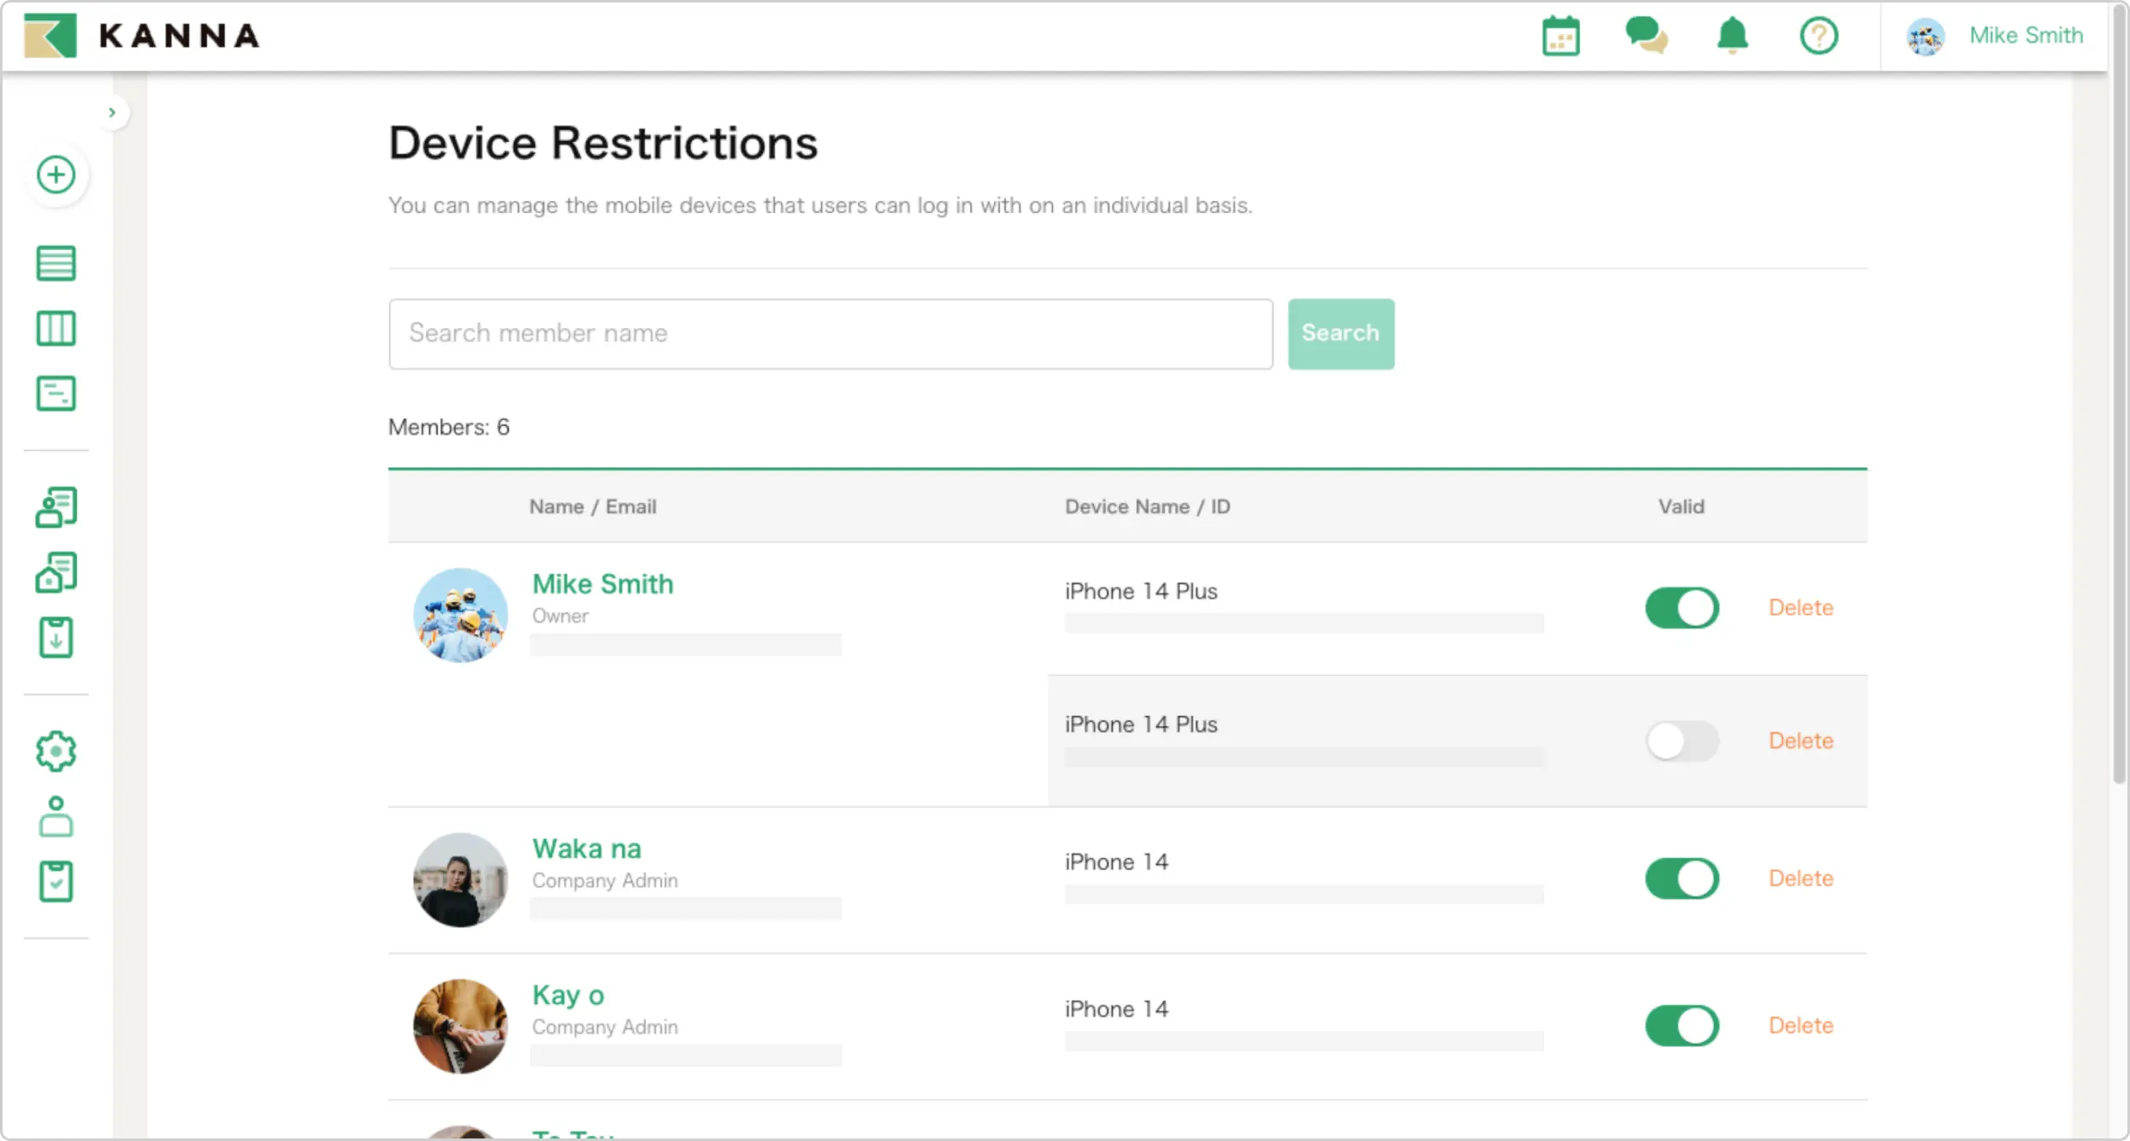Enable the second iPhone 14 Plus device toggle
This screenshot has width=2130, height=1141.
pyautogui.click(x=1681, y=741)
